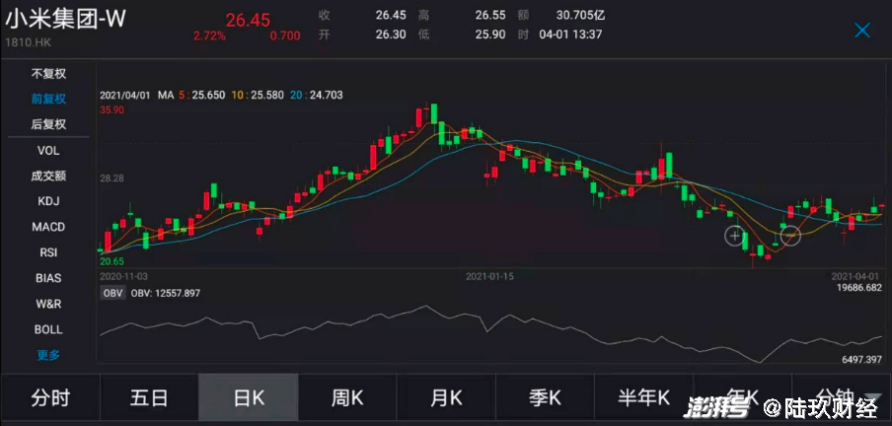
Task: Display the VOL volume indicator
Action: [48, 150]
